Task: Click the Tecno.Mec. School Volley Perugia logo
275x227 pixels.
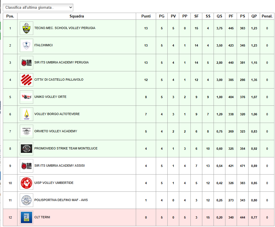Action: [x=26, y=28]
